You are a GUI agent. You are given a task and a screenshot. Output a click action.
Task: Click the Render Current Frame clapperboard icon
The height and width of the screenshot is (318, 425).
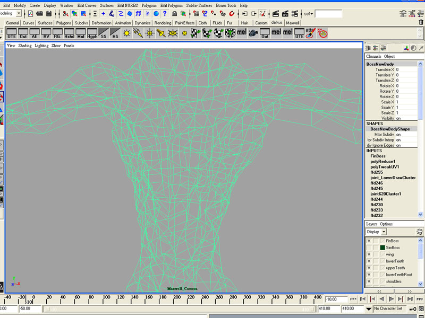[276, 14]
